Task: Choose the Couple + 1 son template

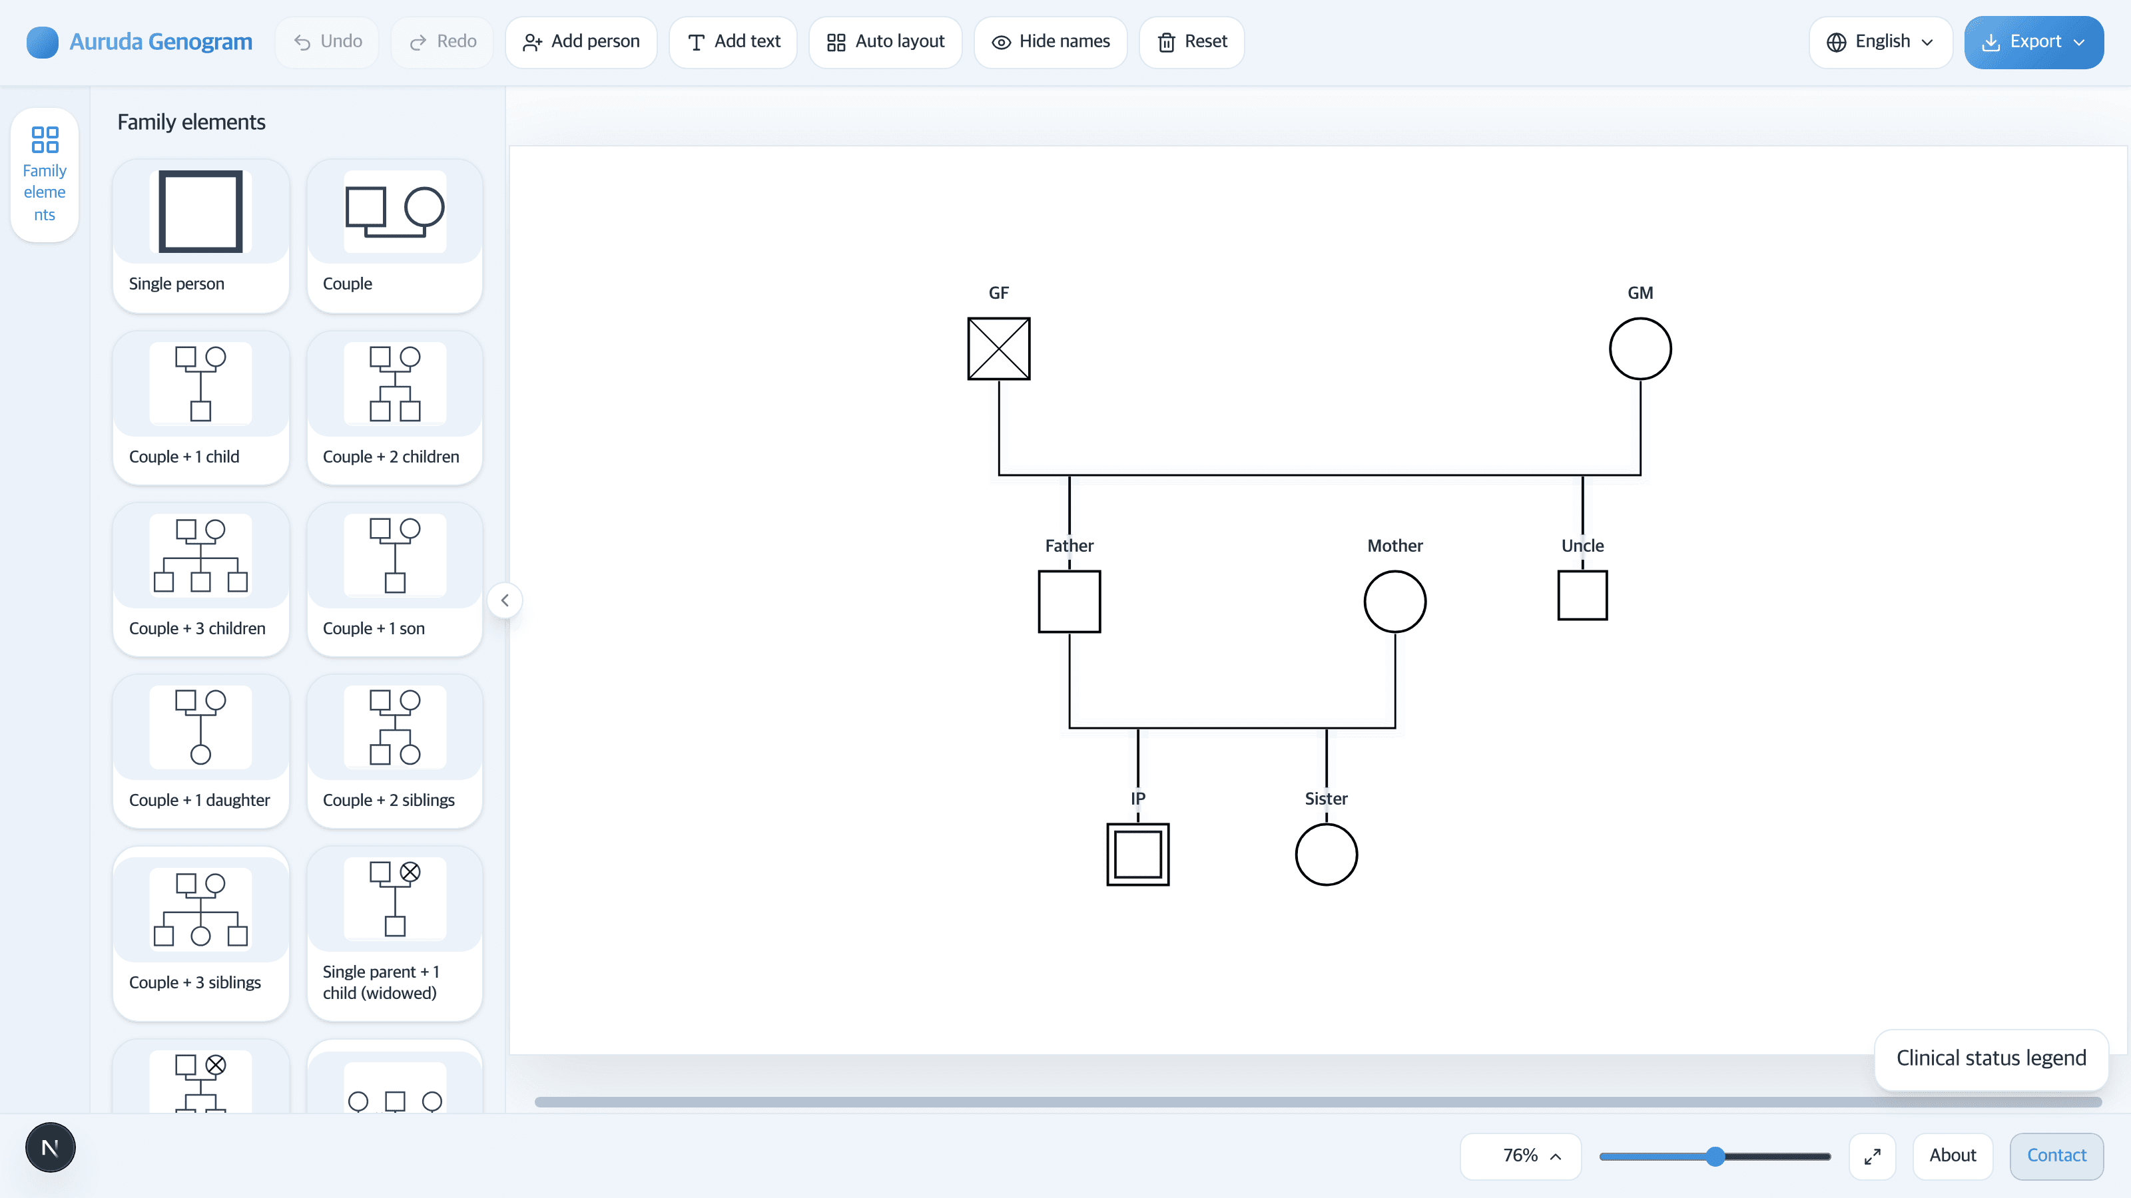Action: coord(395,580)
